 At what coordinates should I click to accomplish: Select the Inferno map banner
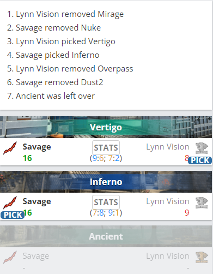(106, 182)
